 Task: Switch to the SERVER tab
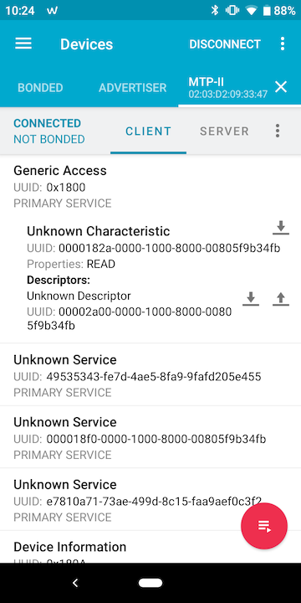click(x=225, y=131)
